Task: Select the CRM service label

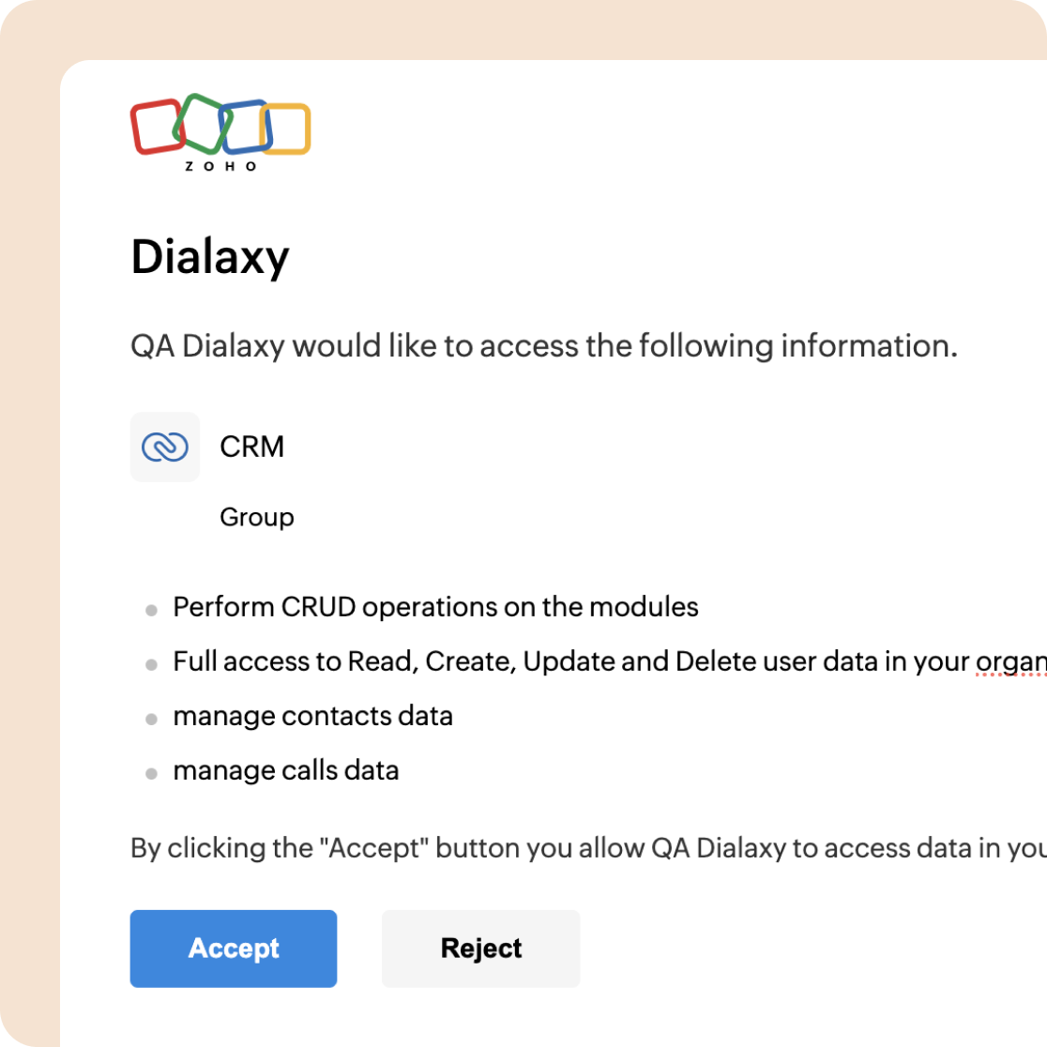Action: 251,448
